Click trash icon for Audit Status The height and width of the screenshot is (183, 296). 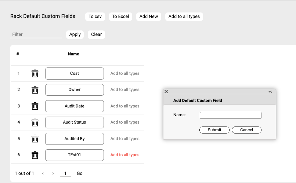(35, 122)
